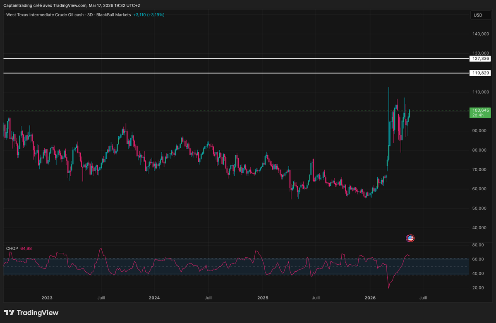Viewport: 496px width, 323px height.
Task: Click the 90,000 price axis label
Action: (479, 131)
